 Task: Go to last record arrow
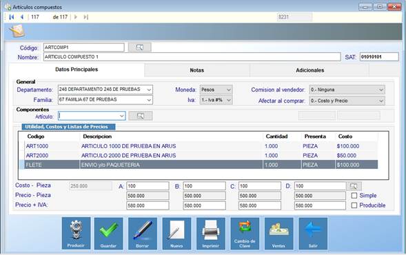pyautogui.click(x=85, y=17)
